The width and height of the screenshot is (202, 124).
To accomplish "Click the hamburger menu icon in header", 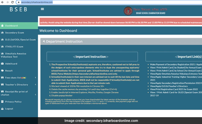I will click(x=42, y=9).
